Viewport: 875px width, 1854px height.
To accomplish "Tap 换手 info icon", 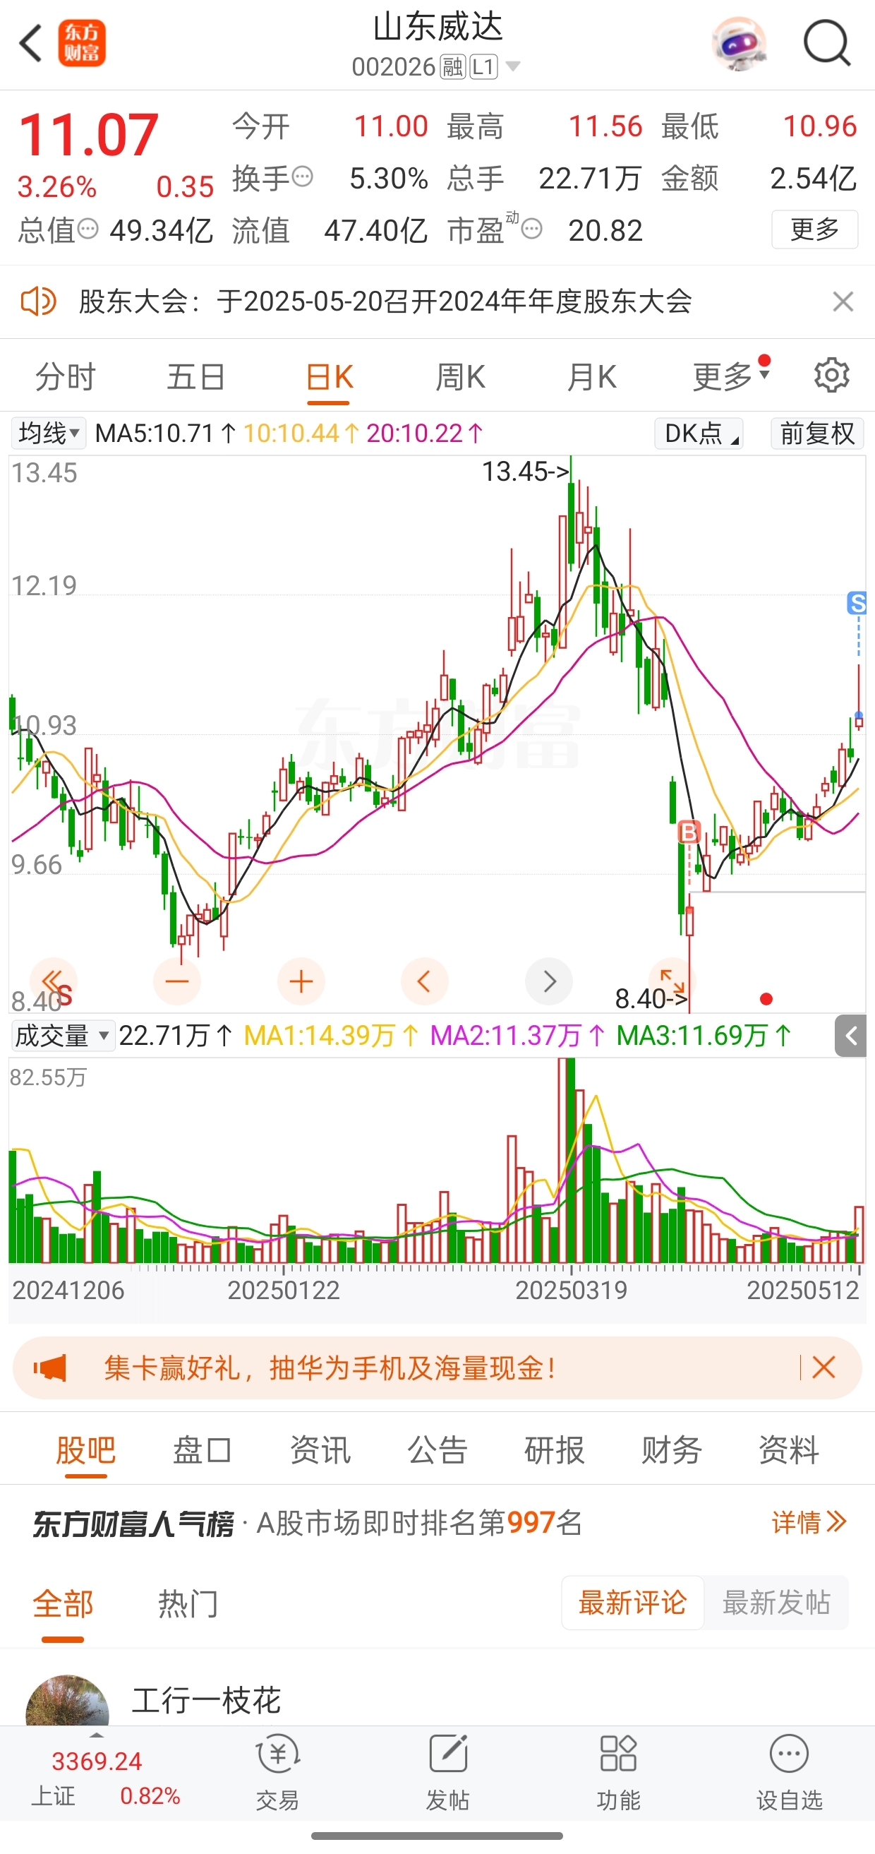I will point(303,177).
